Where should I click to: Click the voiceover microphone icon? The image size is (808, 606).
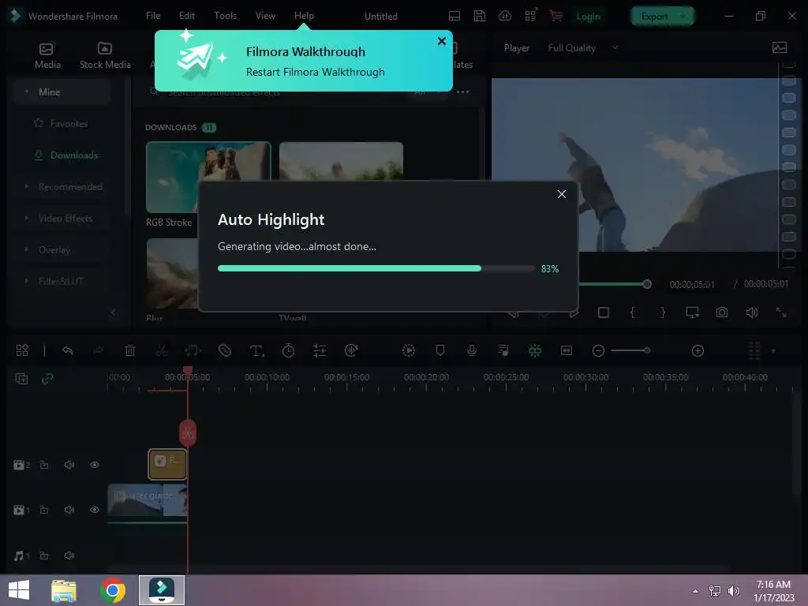(472, 350)
